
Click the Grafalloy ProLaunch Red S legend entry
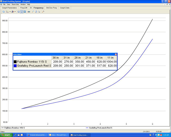[x=99, y=128]
